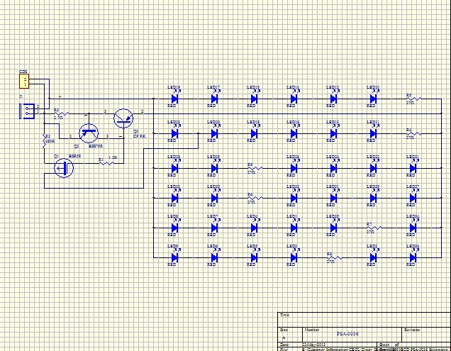Select transistor Q1 JFET symbol
This screenshot has width=451, height=351.
click(x=64, y=168)
